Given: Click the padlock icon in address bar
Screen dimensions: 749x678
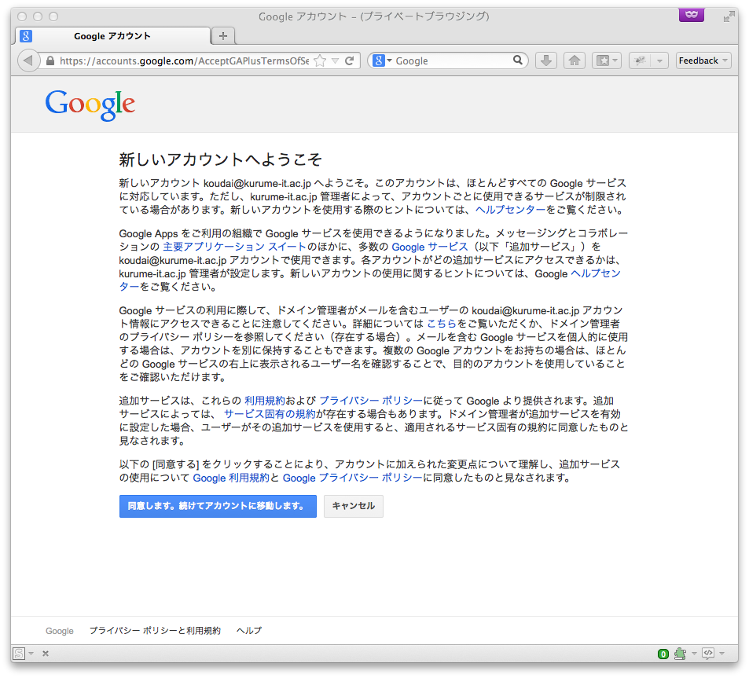Looking at the screenshot, I should tap(50, 61).
